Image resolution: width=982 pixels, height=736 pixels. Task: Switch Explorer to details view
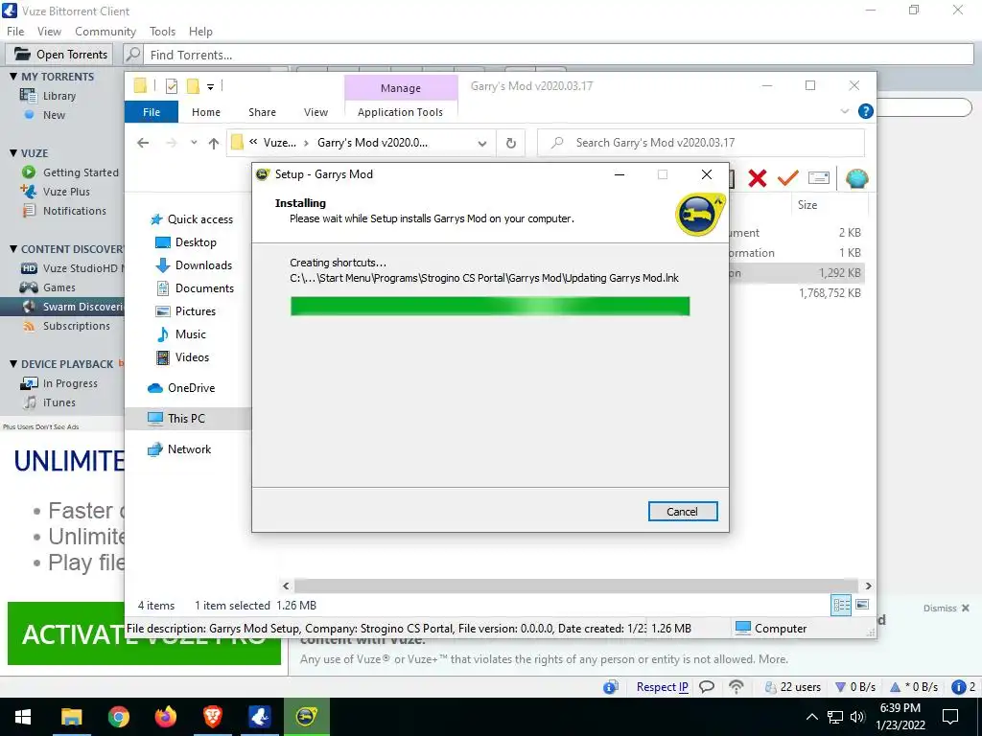coord(841,605)
